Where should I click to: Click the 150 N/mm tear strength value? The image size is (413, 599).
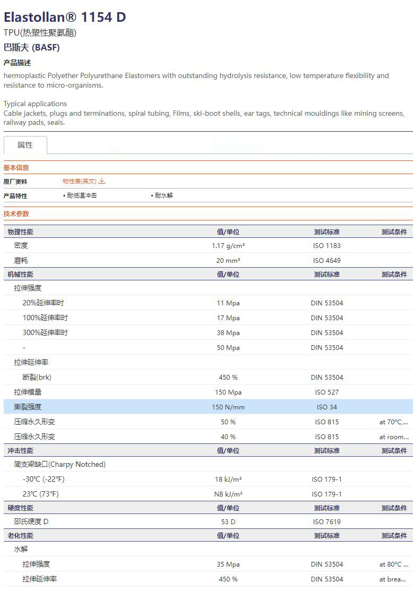[228, 407]
